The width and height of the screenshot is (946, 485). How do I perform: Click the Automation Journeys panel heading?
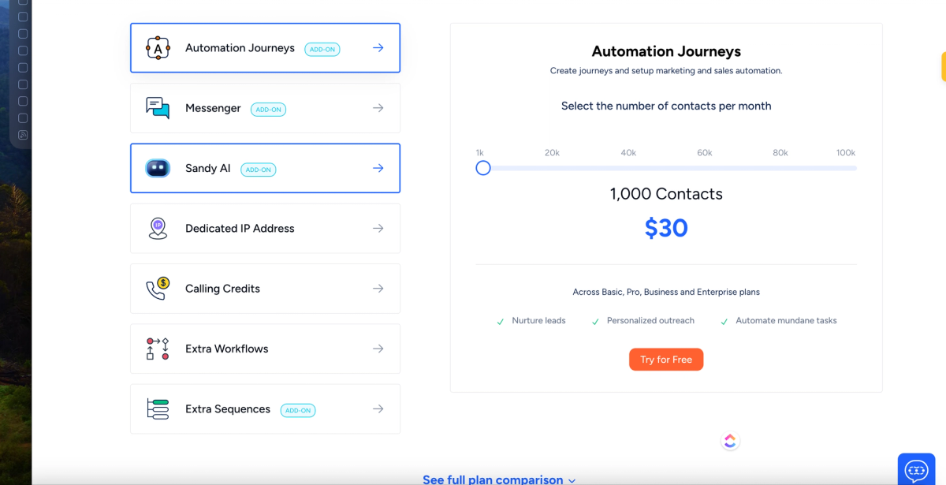tap(666, 51)
